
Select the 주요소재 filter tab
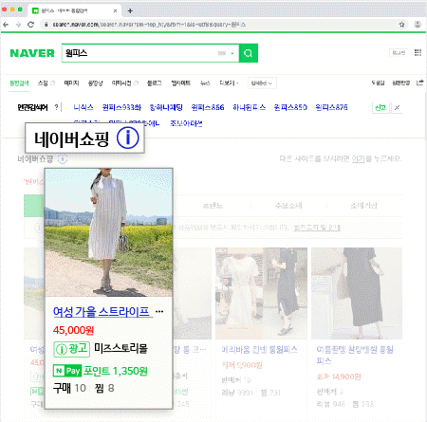288,206
